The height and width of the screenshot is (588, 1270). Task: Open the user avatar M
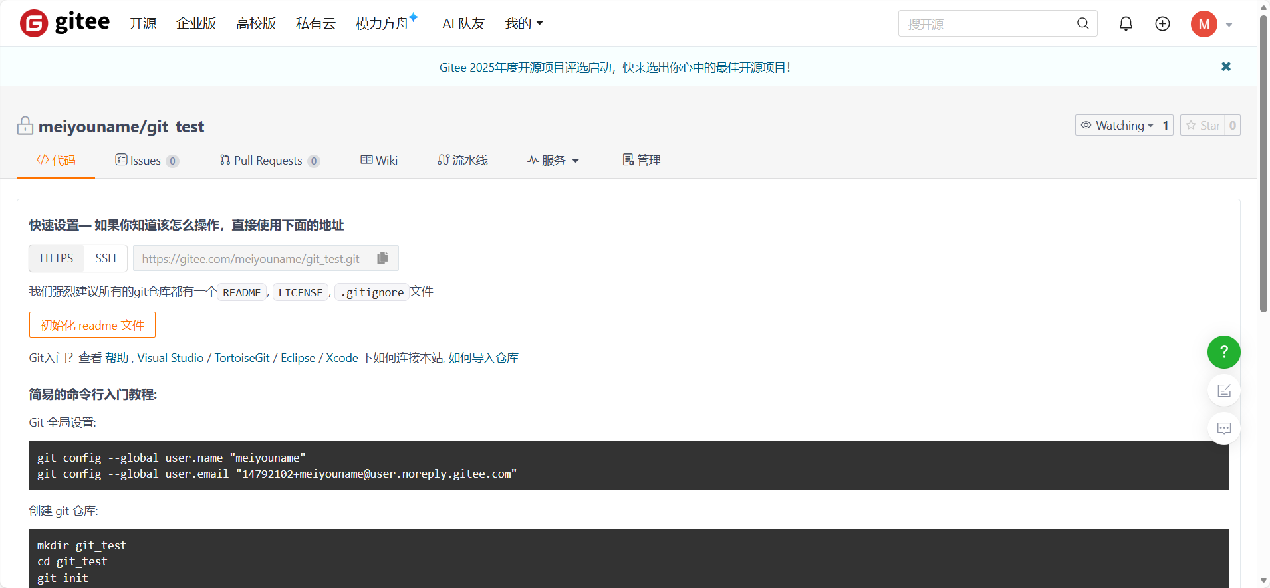[1204, 24]
